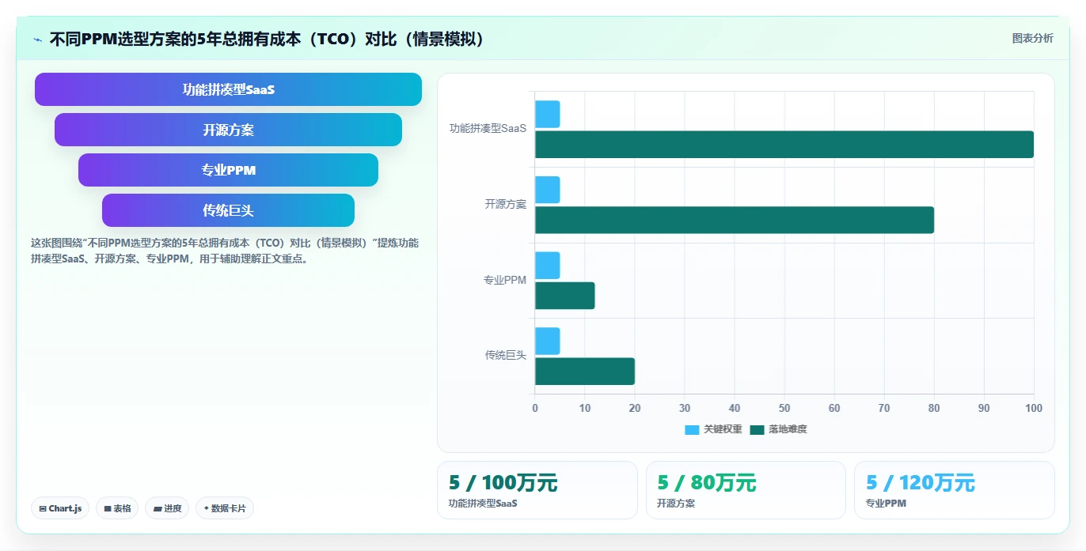Click the 进度 tag chip
The image size is (1086, 551).
coord(167,508)
